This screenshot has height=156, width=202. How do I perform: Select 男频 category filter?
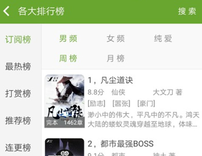click(x=68, y=39)
